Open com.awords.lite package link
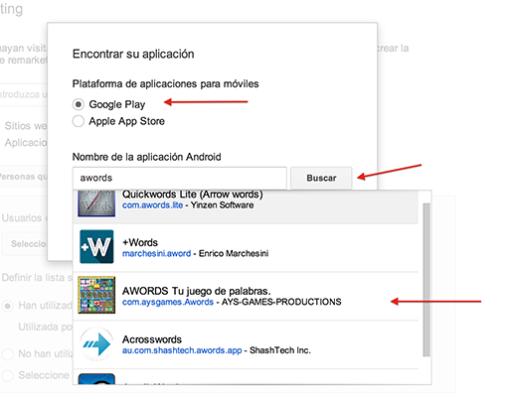Screen dimensions: 507x399 coord(152,205)
